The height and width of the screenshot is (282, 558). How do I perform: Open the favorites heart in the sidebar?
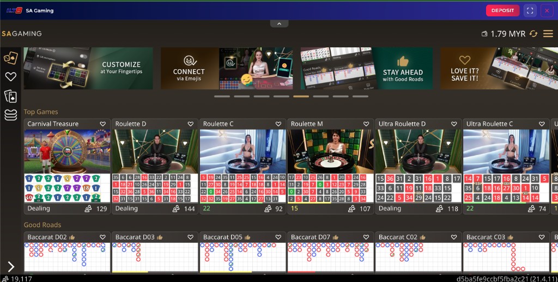pyautogui.click(x=11, y=76)
